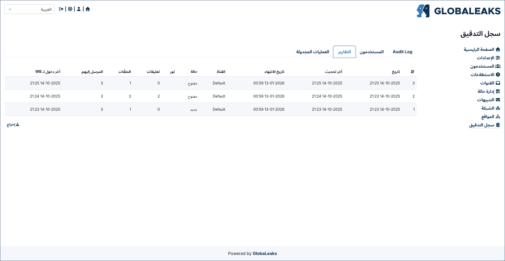Click the sitemap icon beside المواقع

click(498, 116)
